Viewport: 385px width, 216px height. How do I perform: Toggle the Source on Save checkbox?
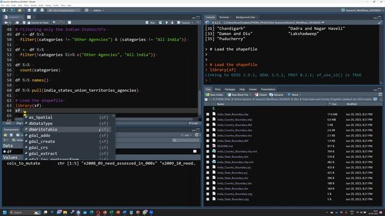[29, 23]
